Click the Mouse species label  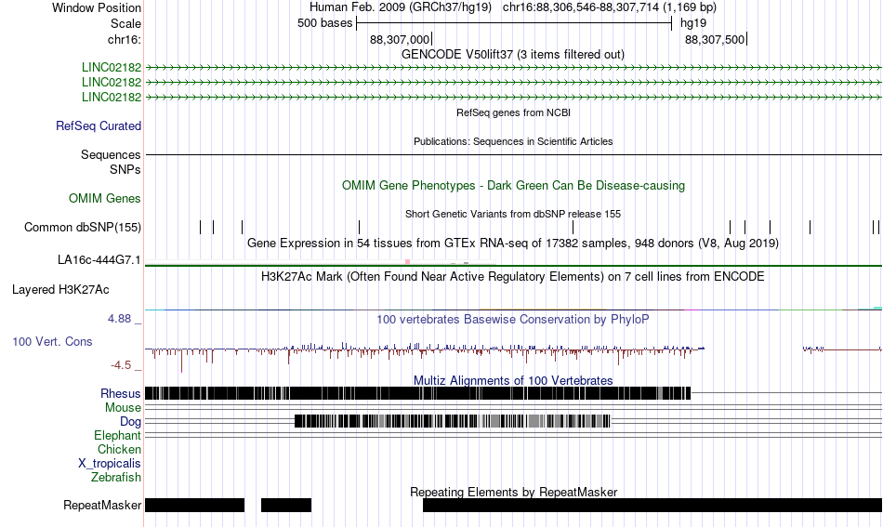[x=123, y=408]
